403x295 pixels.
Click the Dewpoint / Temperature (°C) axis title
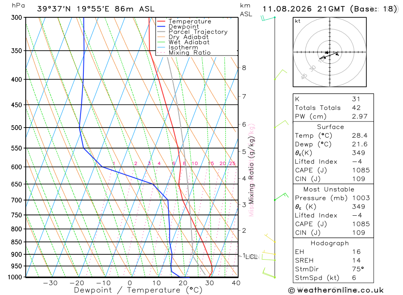pyautogui.click(x=138, y=290)
